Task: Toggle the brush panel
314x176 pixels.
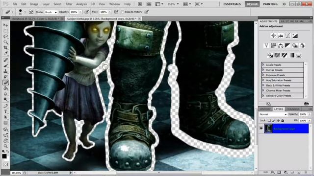Action: click(x=31, y=12)
